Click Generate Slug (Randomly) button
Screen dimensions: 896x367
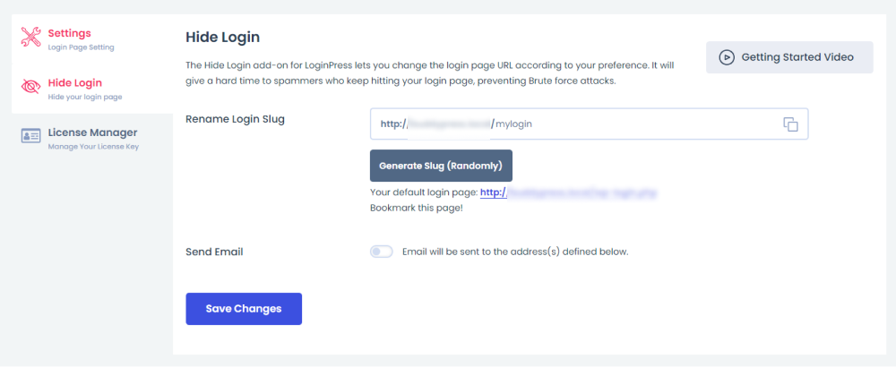(x=441, y=166)
